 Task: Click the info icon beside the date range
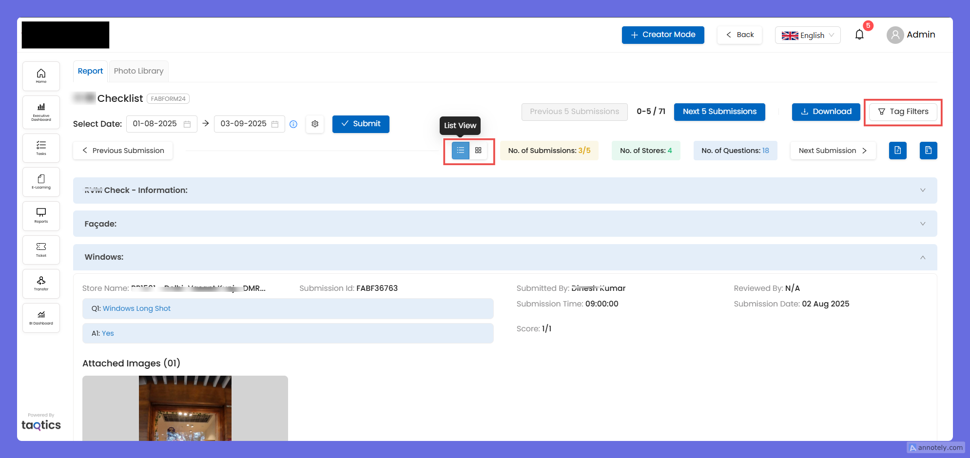click(293, 124)
